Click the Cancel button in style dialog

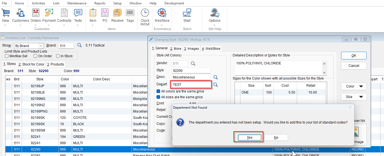(354, 66)
